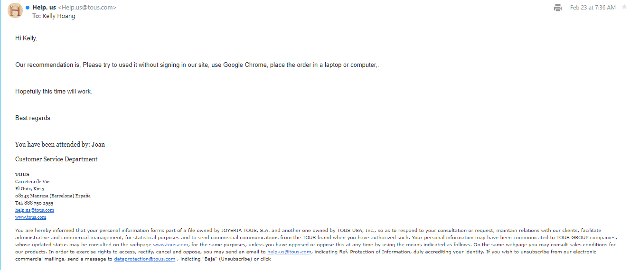Print this email using the printer icon

[x=558, y=8]
